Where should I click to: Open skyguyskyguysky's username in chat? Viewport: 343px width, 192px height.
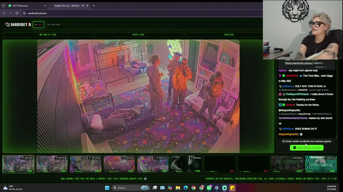(288, 134)
